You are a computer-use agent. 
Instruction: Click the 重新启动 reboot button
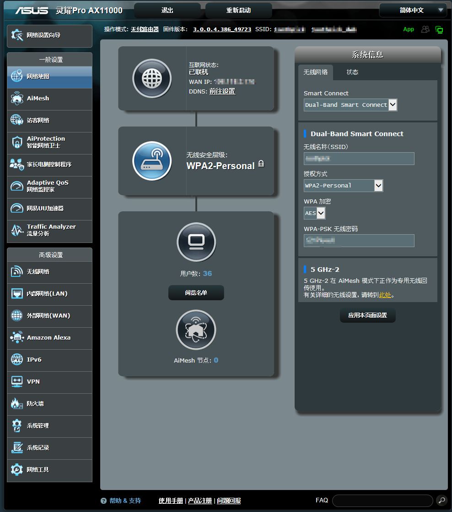tap(238, 10)
